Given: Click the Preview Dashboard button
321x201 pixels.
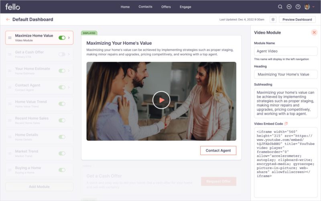Looking at the screenshot, I should click(x=297, y=19).
